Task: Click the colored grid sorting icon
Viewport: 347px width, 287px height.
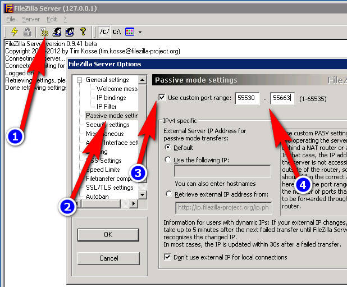Action: [x=130, y=32]
